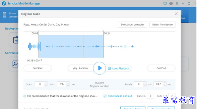Increase Start minutes with up arrow
Screen dimensions: 197x109
[x=46, y=83]
